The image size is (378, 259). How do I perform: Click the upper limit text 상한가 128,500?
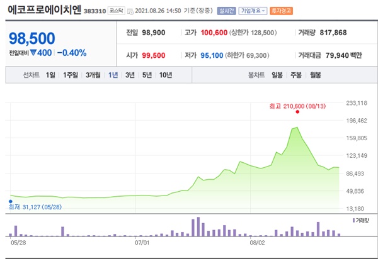(253, 33)
